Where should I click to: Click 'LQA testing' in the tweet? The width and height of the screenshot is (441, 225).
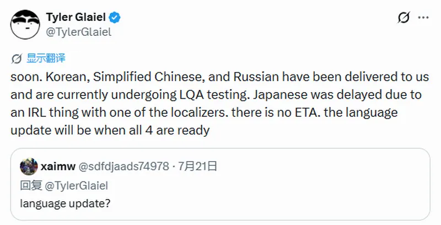[x=214, y=95]
